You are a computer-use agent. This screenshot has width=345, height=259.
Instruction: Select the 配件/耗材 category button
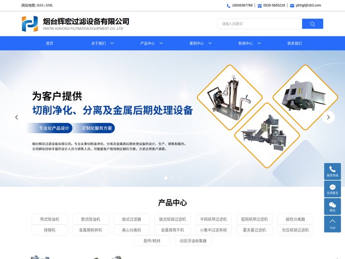tap(152, 241)
